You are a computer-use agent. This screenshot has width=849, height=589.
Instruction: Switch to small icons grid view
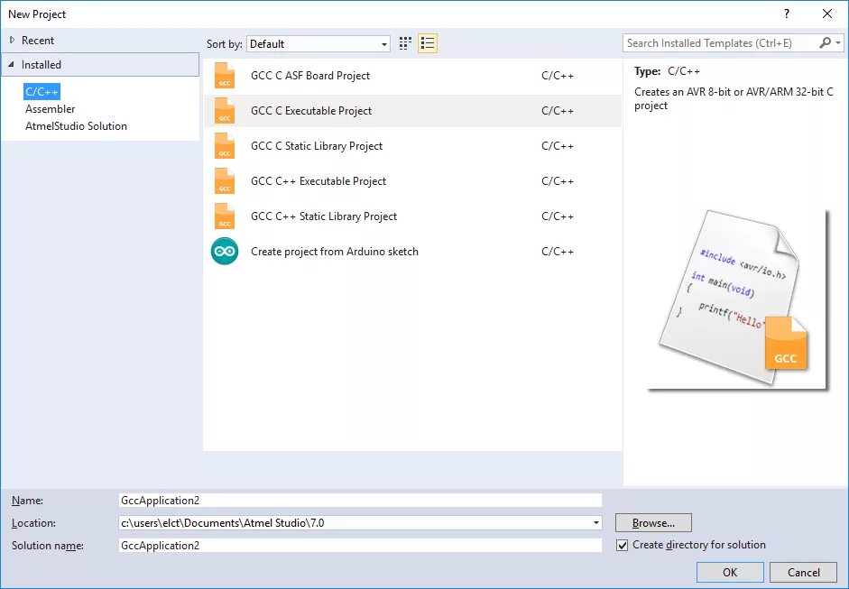click(405, 43)
